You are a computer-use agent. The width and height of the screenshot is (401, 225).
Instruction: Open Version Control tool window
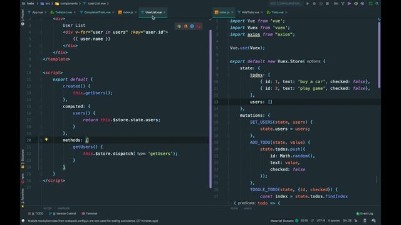(x=63, y=214)
